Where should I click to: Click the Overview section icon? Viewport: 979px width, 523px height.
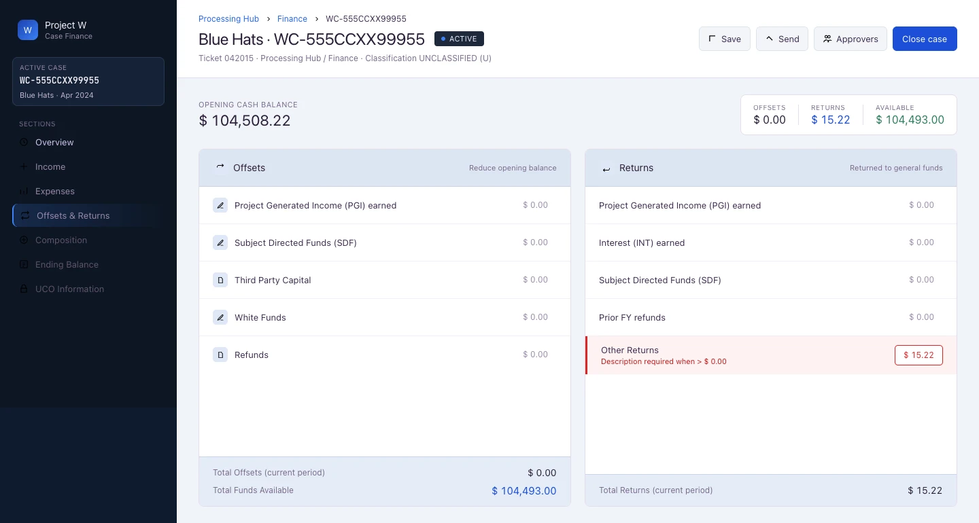click(24, 143)
